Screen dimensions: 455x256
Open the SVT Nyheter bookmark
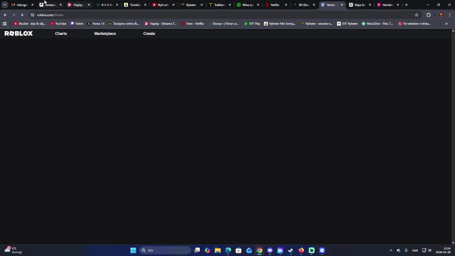[x=347, y=24]
